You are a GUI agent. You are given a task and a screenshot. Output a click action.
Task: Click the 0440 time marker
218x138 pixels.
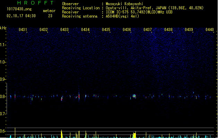210,30
